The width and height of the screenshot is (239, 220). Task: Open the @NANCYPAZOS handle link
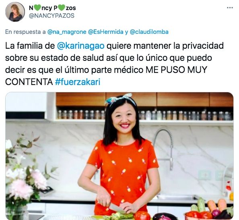click(x=52, y=16)
